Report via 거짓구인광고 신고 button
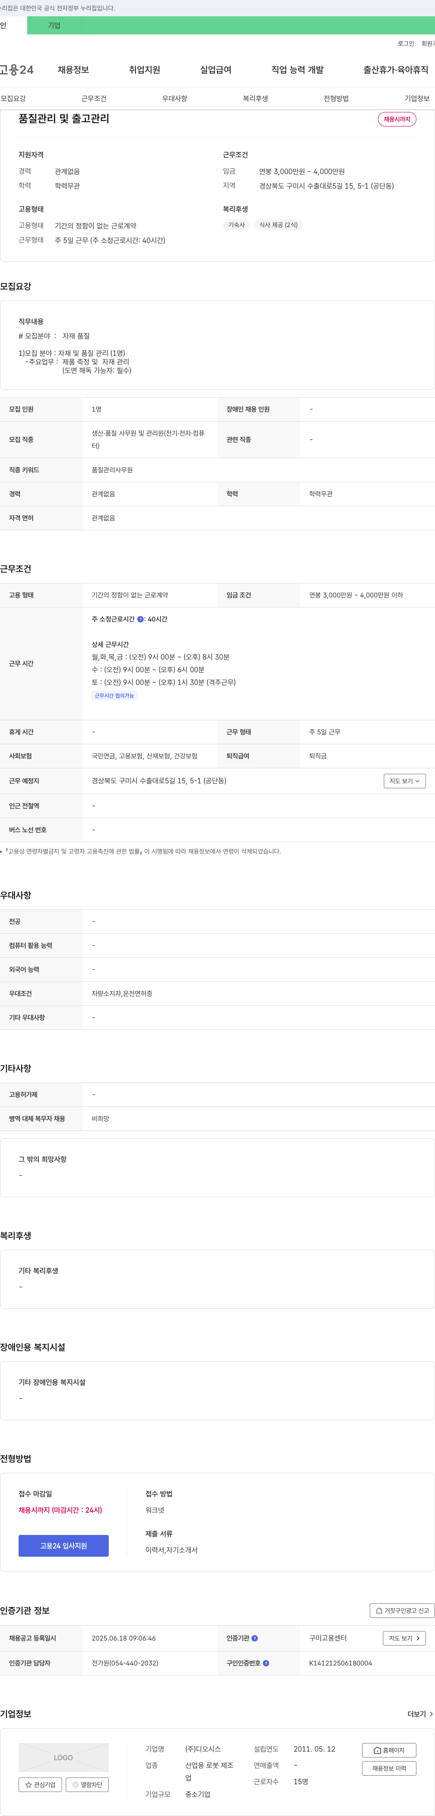The image size is (435, 1816). tap(402, 1610)
